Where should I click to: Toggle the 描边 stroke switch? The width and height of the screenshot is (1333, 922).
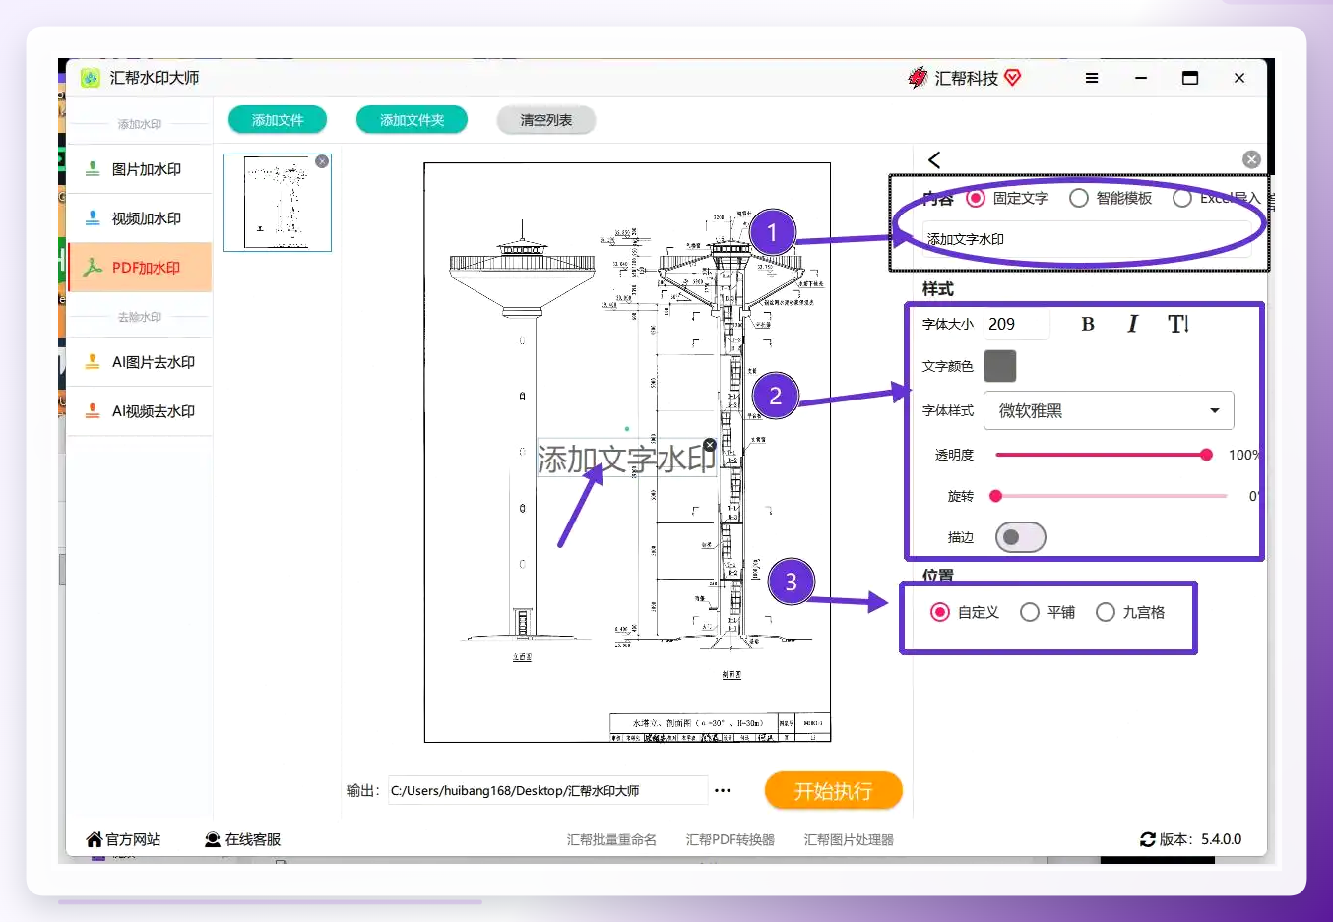1020,537
